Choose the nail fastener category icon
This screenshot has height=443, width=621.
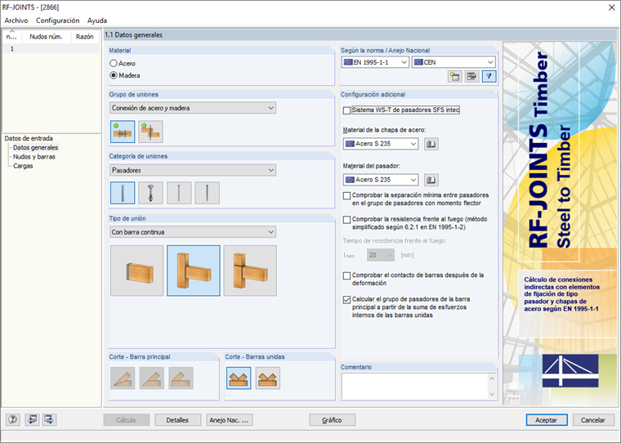(x=179, y=193)
